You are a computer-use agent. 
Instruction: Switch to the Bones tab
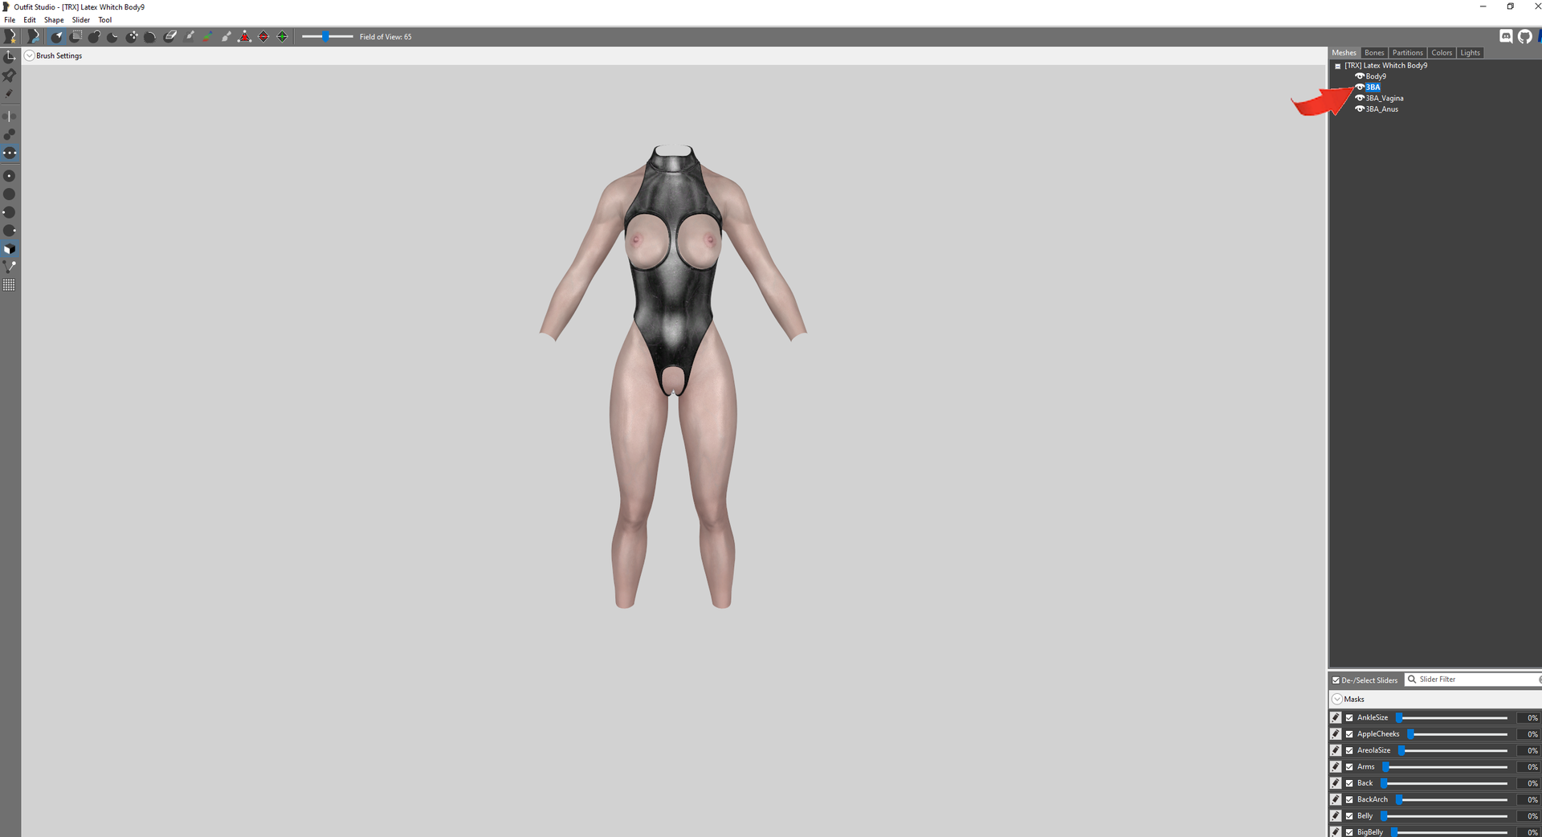(x=1374, y=53)
